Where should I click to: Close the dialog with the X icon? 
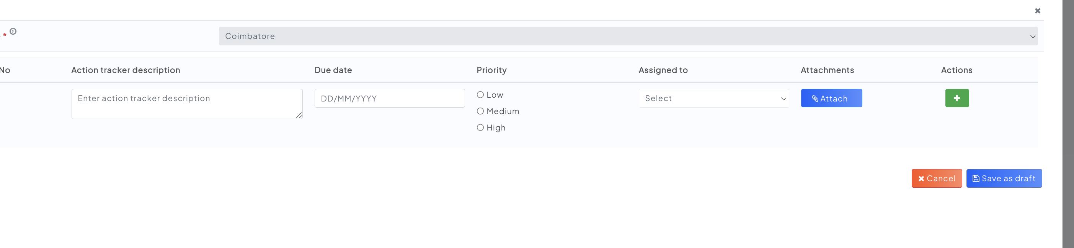1038,11
